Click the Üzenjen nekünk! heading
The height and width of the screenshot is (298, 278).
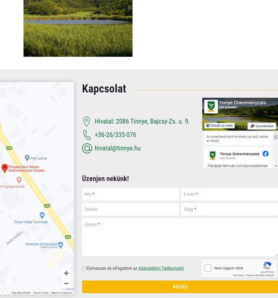(x=105, y=179)
